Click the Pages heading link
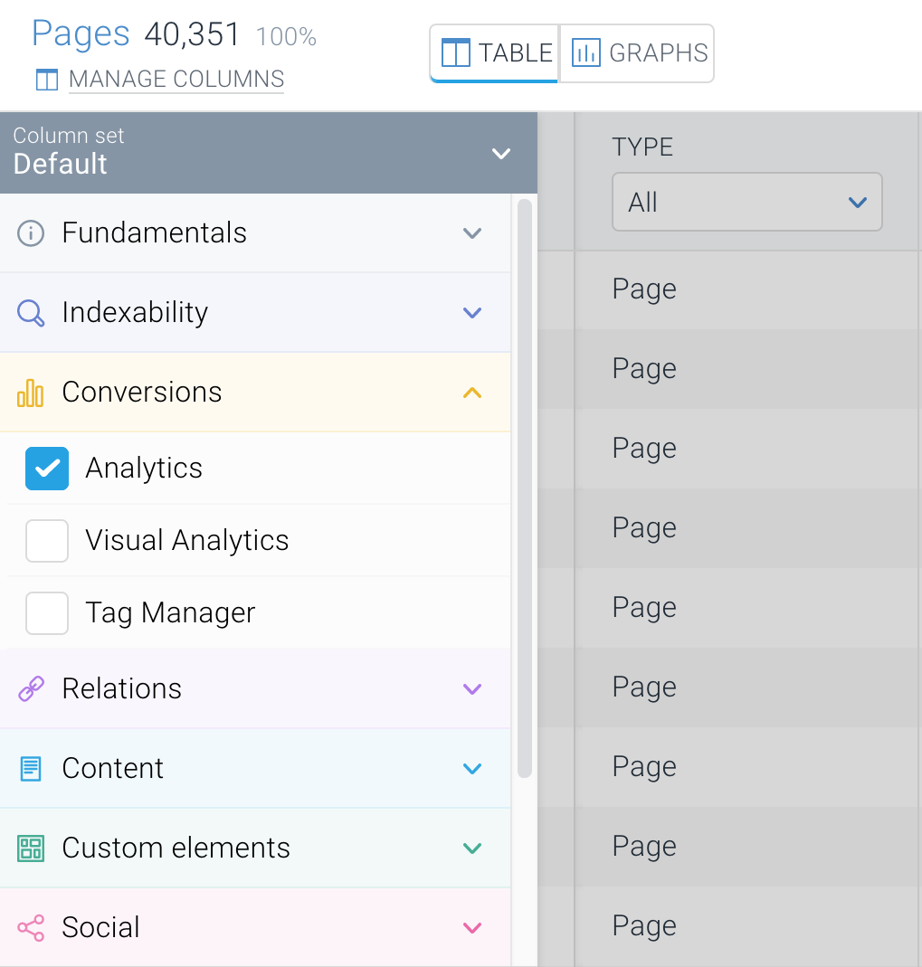The width and height of the screenshot is (922, 967). [81, 33]
